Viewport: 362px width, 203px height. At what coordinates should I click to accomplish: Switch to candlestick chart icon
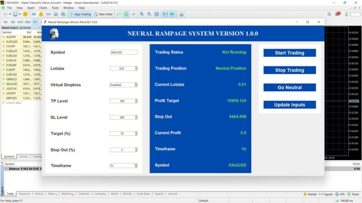coord(126,14)
